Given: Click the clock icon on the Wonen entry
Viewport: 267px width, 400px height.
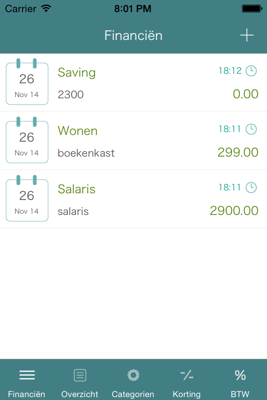Looking at the screenshot, I should pos(251,129).
